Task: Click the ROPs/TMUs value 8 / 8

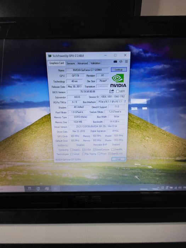Action: click(74, 102)
